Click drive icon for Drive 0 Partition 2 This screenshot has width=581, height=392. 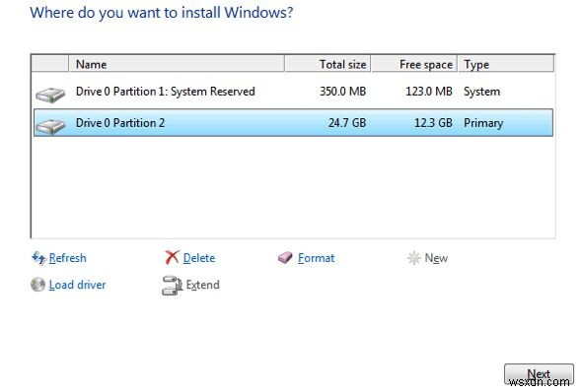tap(50, 126)
